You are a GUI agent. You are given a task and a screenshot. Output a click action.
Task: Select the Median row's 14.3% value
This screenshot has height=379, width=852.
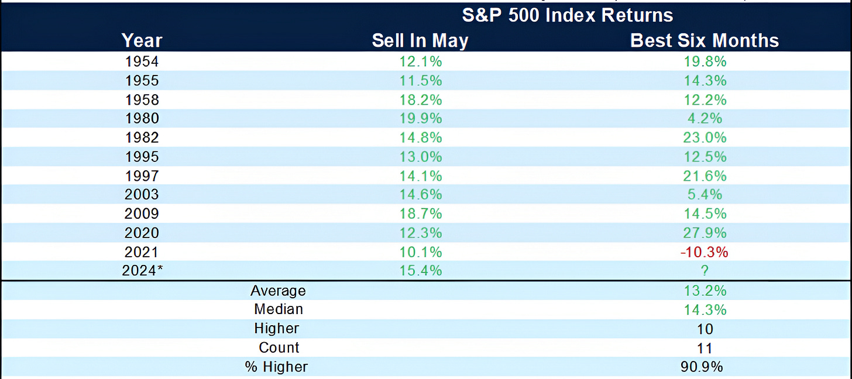pos(705,309)
